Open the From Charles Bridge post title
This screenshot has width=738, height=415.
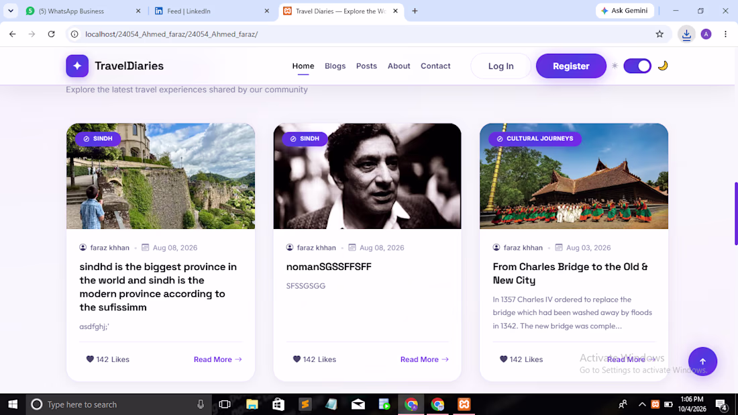570,273
